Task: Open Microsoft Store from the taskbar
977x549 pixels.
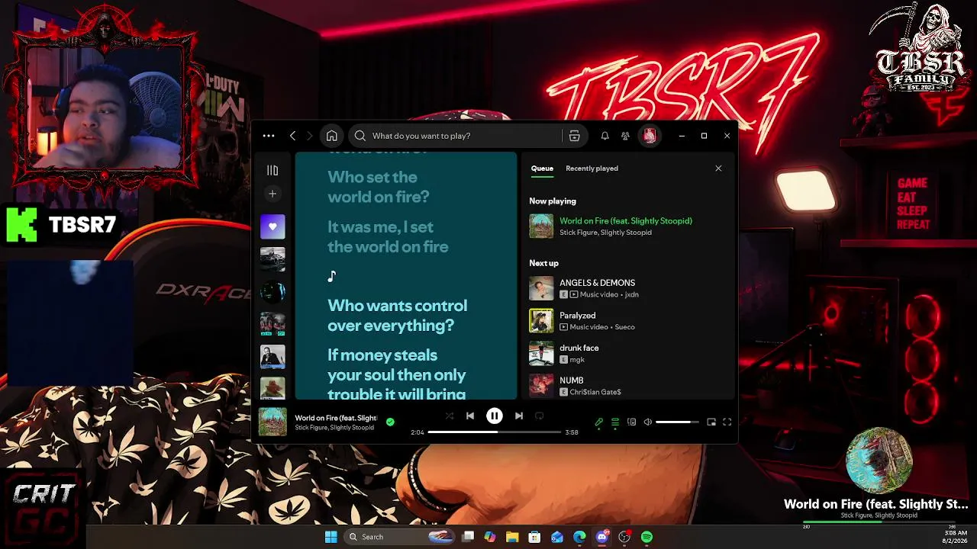Action: [x=535, y=537]
